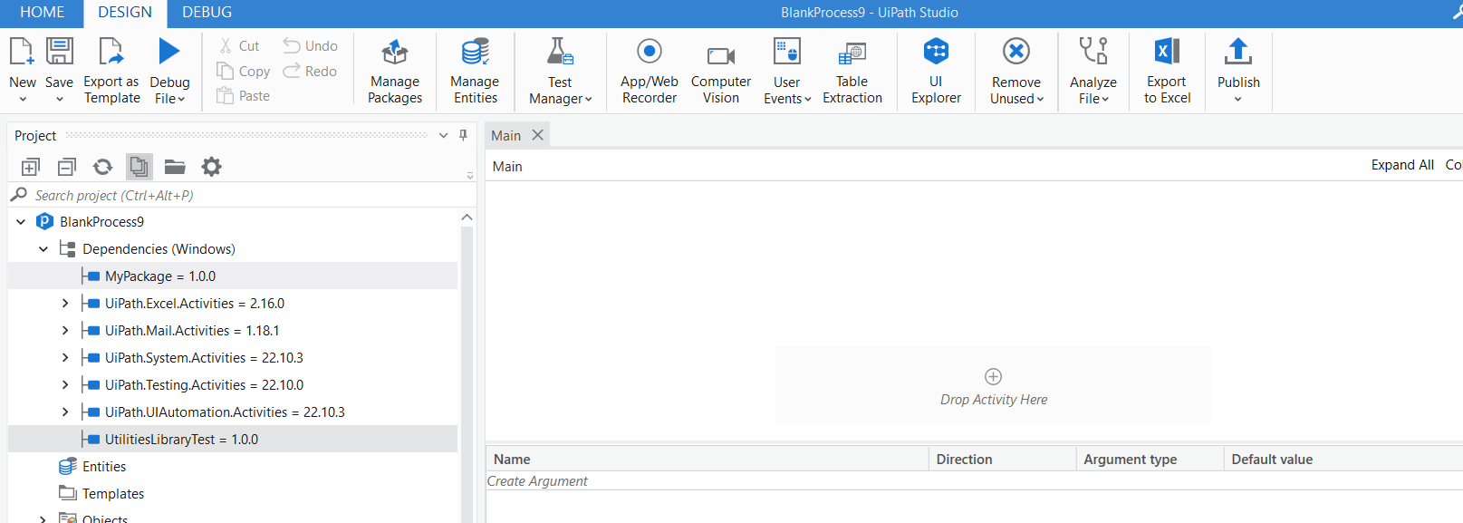Start Table Extraction
This screenshot has width=1463, height=523.
click(852, 71)
